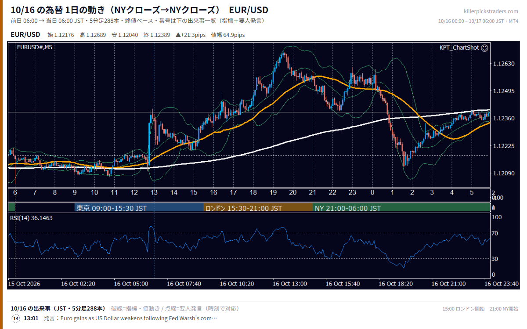This screenshot has height=329, width=527.
Task: Click the 高 1.12689 high price value
Action: (93, 35)
